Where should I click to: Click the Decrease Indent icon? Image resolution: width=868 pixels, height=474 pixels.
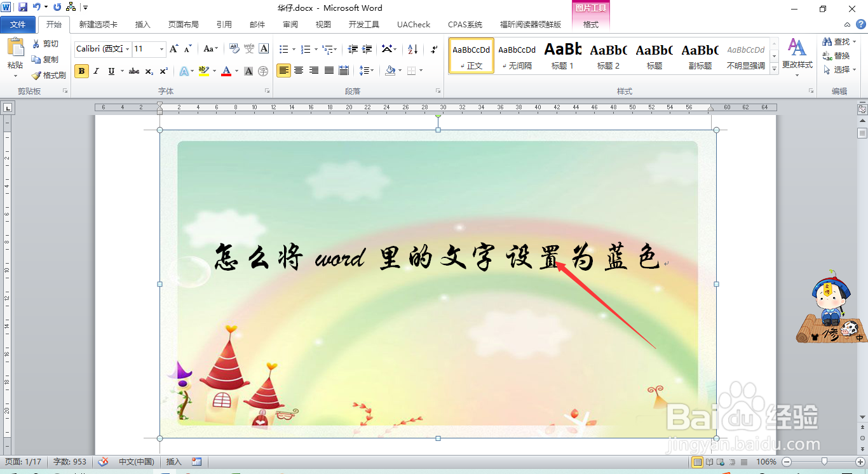coord(353,49)
